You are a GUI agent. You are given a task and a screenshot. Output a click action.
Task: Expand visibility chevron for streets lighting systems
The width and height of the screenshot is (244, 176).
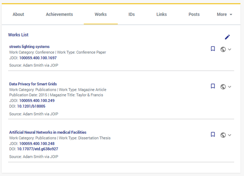[x=230, y=49]
